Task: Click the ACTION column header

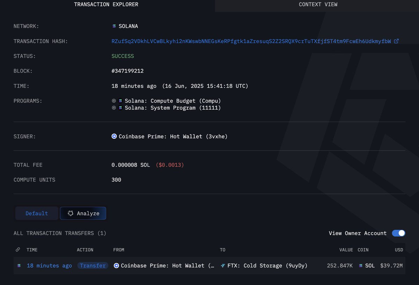Action: click(85, 250)
